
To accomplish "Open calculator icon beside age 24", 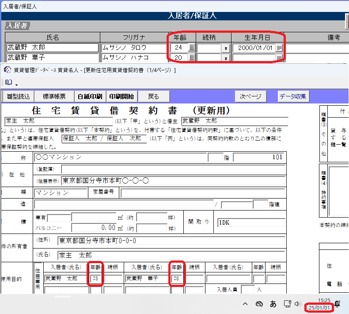I will tap(191, 47).
